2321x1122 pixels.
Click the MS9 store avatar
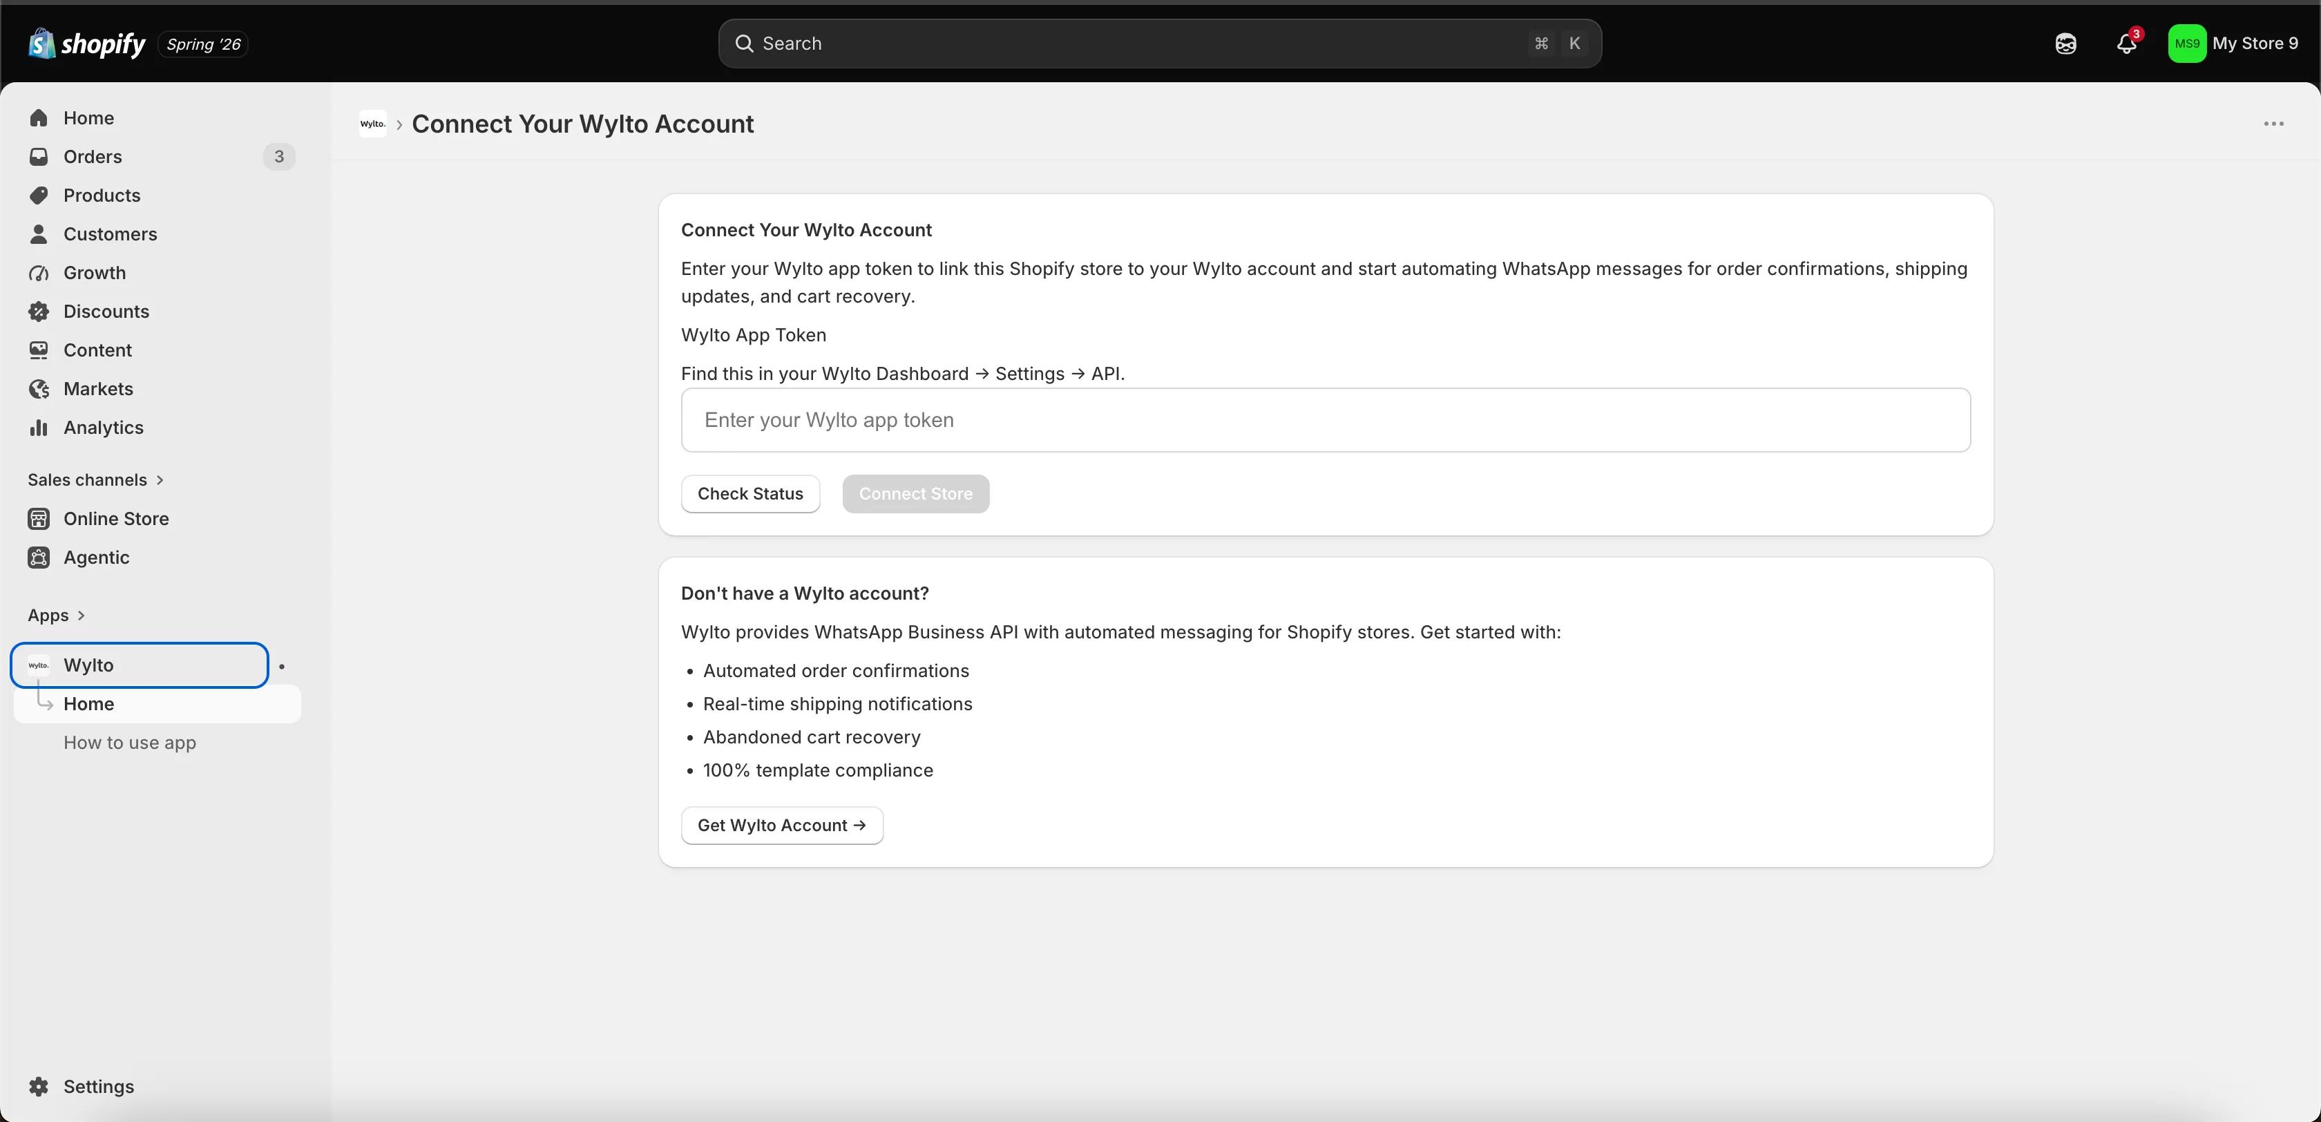click(2187, 44)
